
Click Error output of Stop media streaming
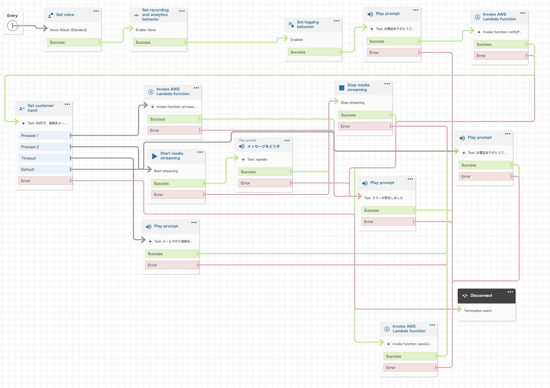pyautogui.click(x=365, y=126)
